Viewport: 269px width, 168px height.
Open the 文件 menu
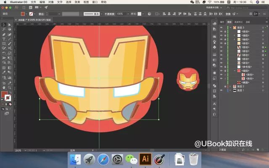coord(34,2)
